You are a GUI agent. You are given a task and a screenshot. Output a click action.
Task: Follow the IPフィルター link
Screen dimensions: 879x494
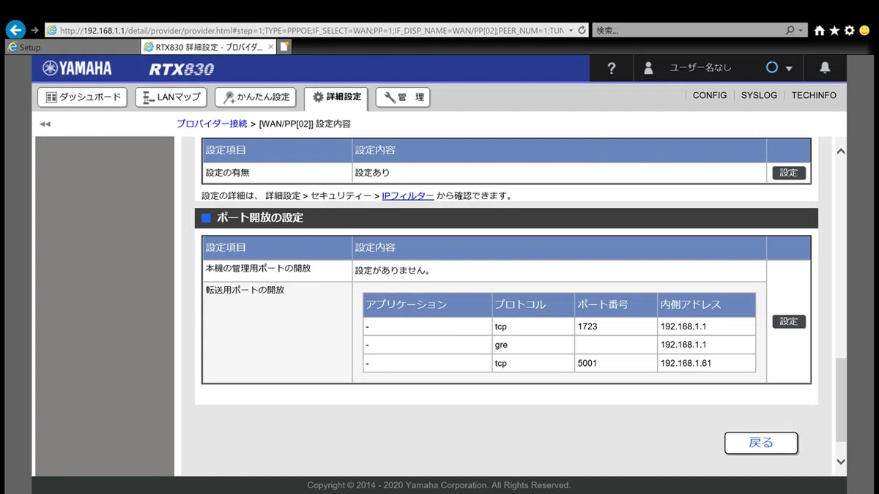408,196
